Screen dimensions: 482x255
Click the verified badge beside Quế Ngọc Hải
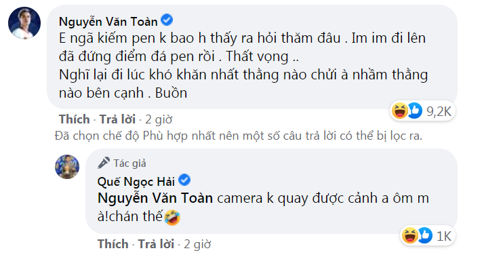(x=184, y=180)
